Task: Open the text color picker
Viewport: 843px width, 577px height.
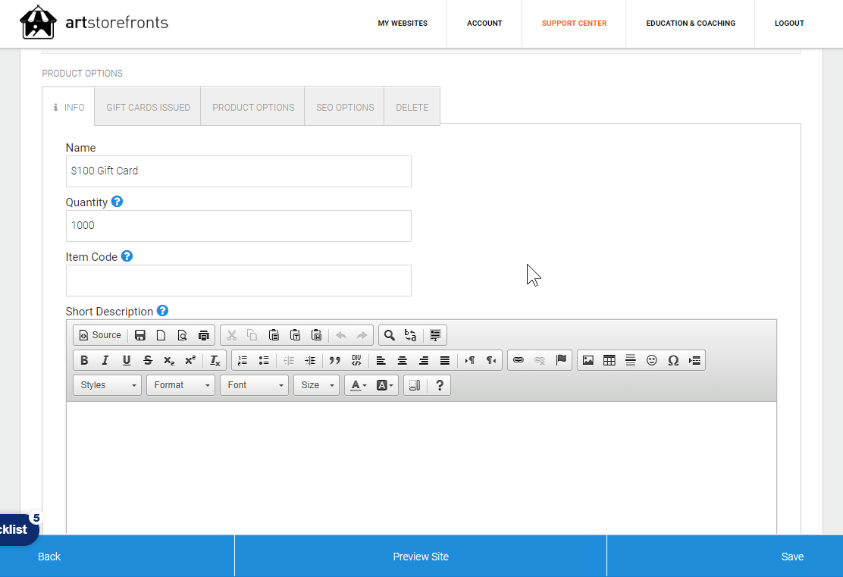Action: (x=358, y=385)
